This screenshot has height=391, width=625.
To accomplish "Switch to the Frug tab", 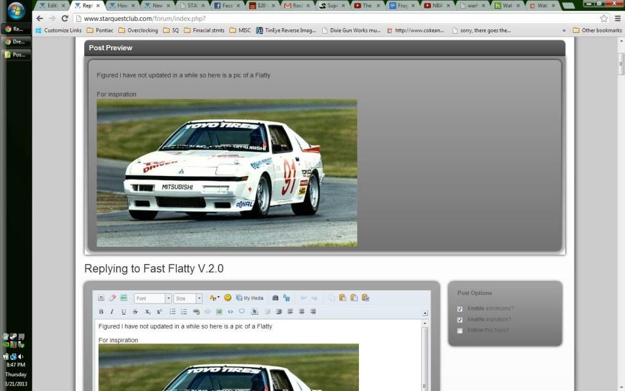I will (x=402, y=5).
